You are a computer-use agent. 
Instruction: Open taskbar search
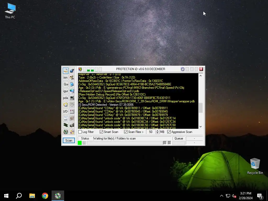point(19,196)
